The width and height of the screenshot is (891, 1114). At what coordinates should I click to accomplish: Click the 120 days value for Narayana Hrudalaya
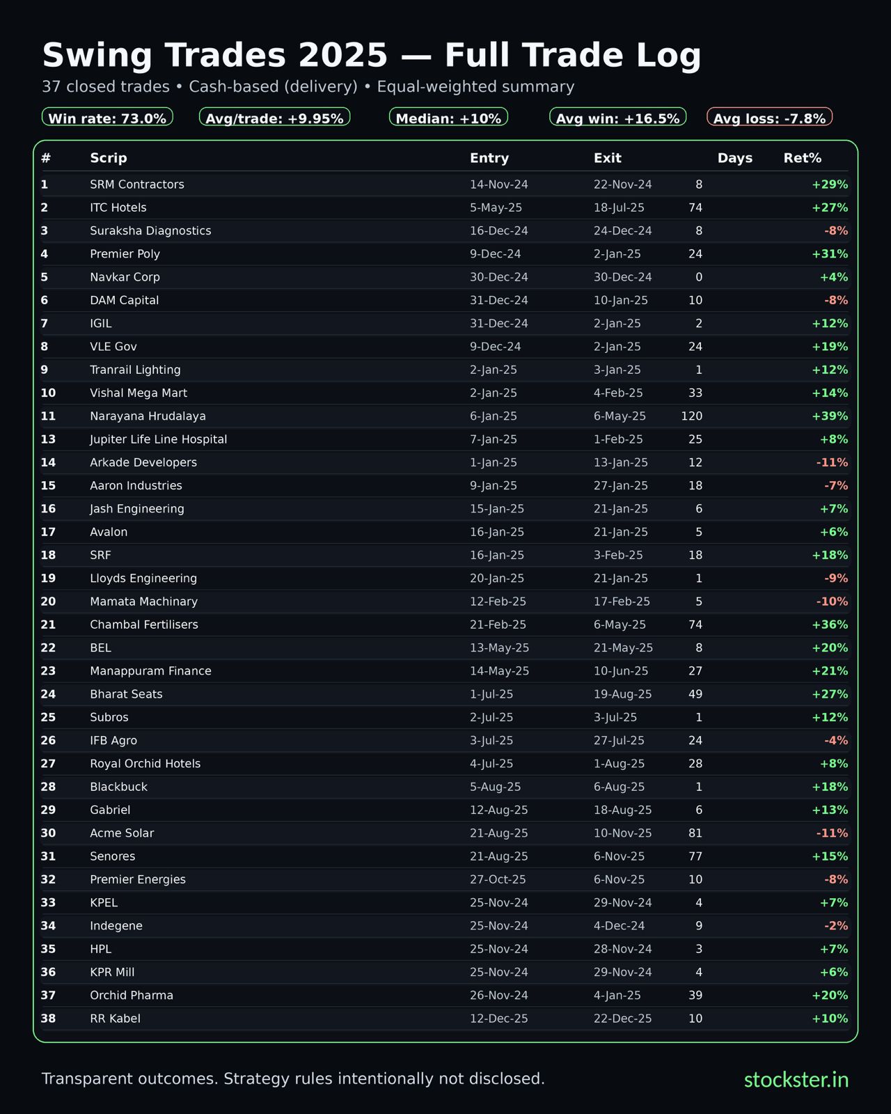[691, 416]
